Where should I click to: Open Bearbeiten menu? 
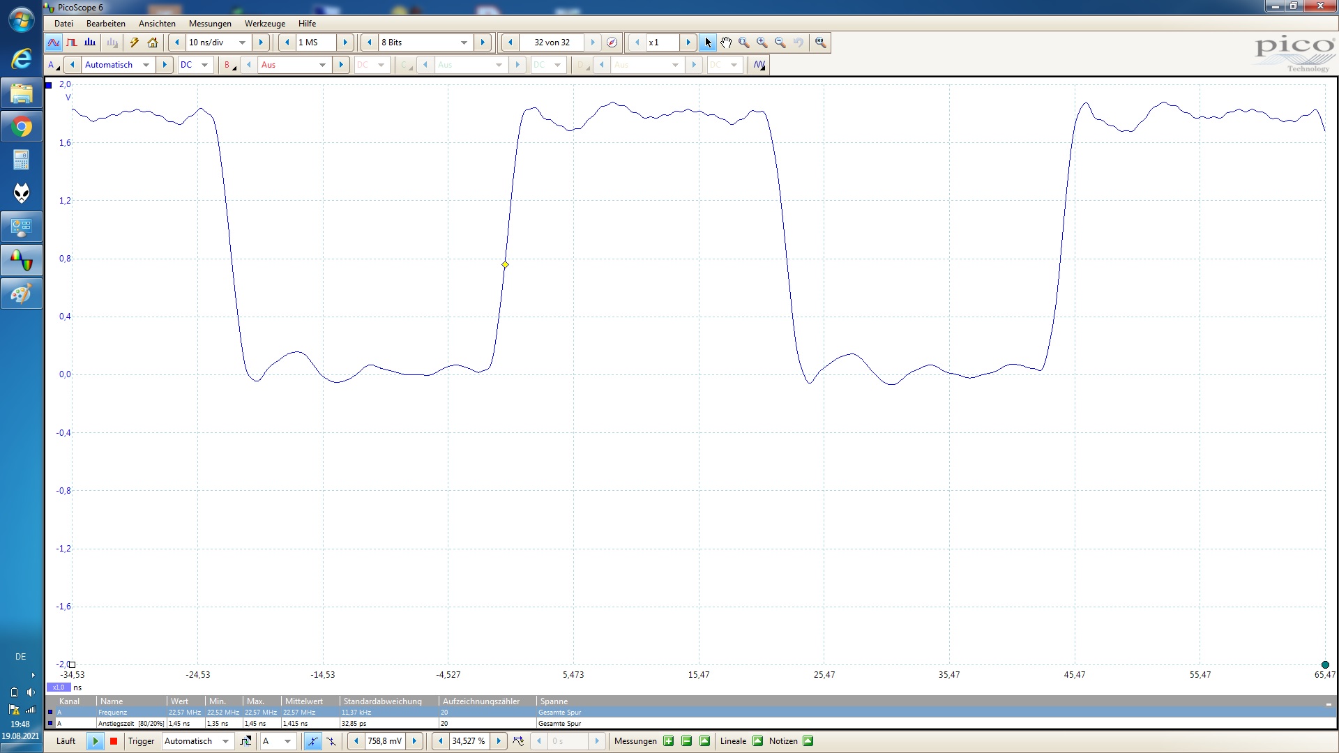pyautogui.click(x=106, y=23)
